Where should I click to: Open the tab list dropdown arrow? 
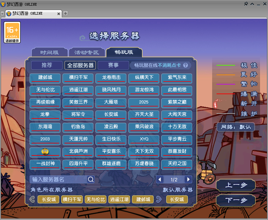tap(3, 14)
